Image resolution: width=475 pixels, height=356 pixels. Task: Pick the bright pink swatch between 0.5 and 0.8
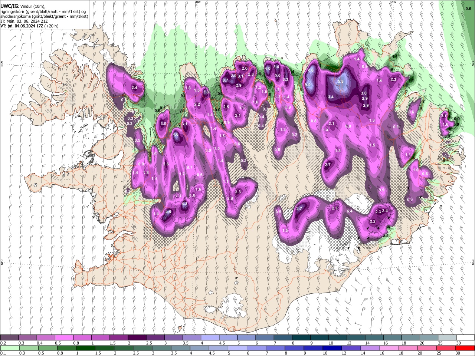pyautogui.click(x=64, y=337)
